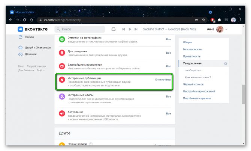251x151 pixels.
Task: Open the Общее settings tab
Action: 187,42
